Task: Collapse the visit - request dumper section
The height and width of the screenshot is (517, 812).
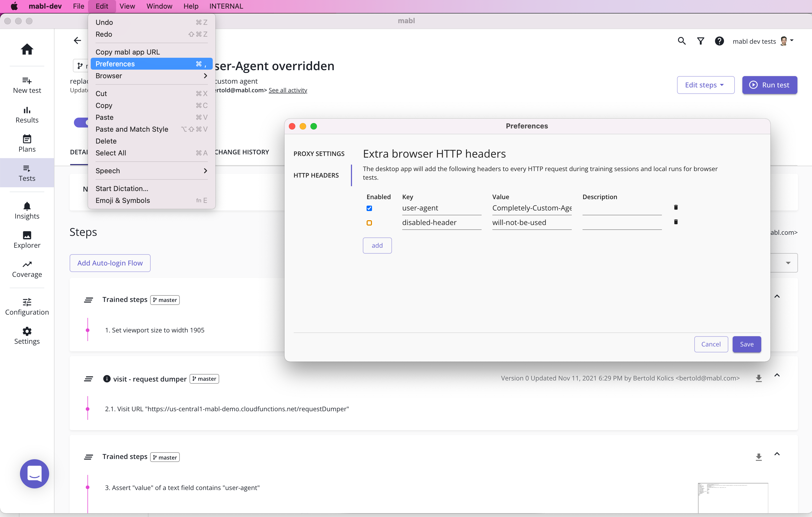Action: [777, 375]
